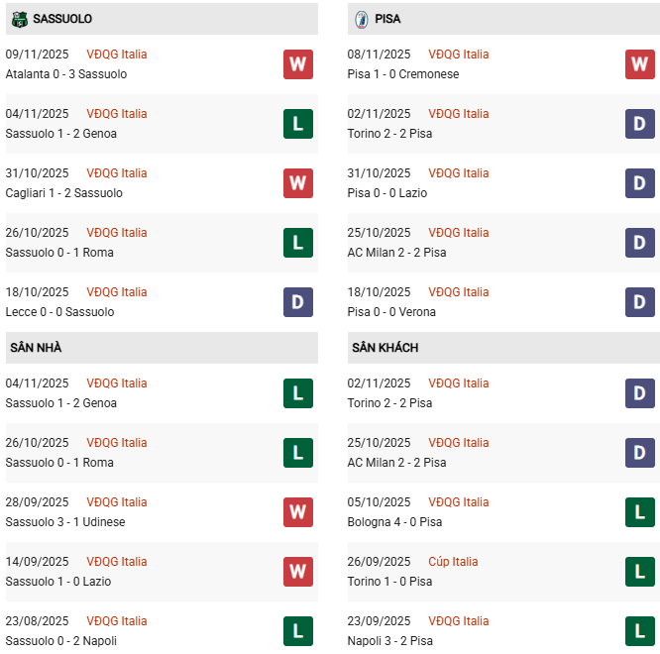The height and width of the screenshot is (654, 660).
Task: Open the SÂN NHÀ home matches header
Action: 36,348
